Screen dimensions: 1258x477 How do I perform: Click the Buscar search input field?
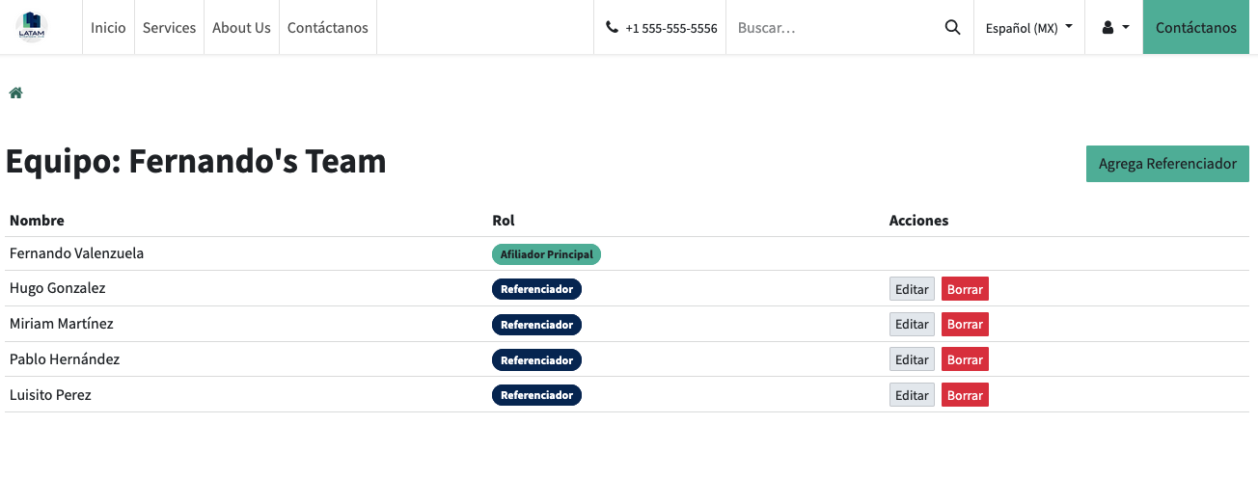coord(830,28)
